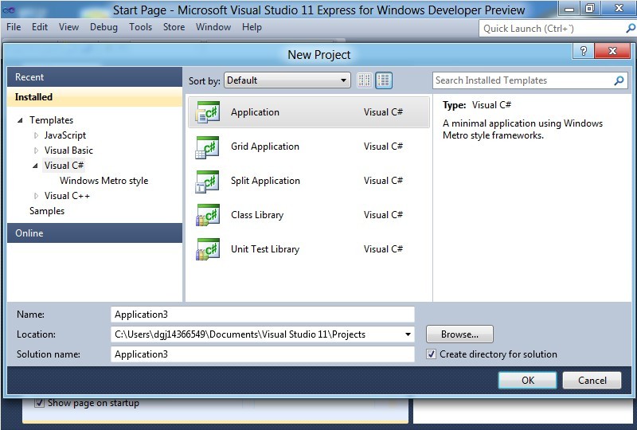Click the Unit Test Library template name
The width and height of the screenshot is (637, 430).
(265, 248)
